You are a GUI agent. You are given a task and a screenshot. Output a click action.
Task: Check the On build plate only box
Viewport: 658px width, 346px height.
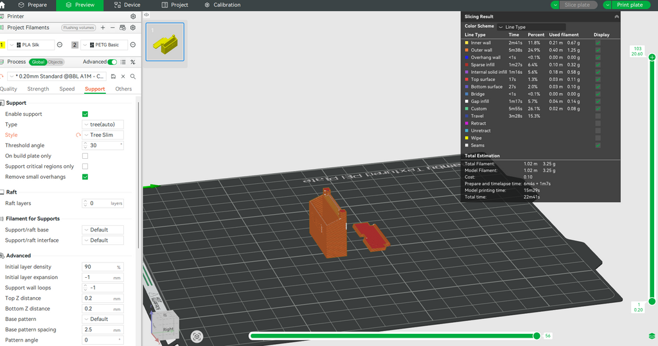[85, 156]
